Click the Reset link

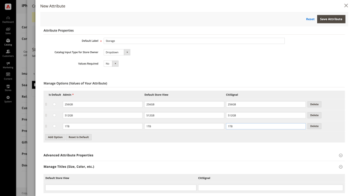(310, 19)
